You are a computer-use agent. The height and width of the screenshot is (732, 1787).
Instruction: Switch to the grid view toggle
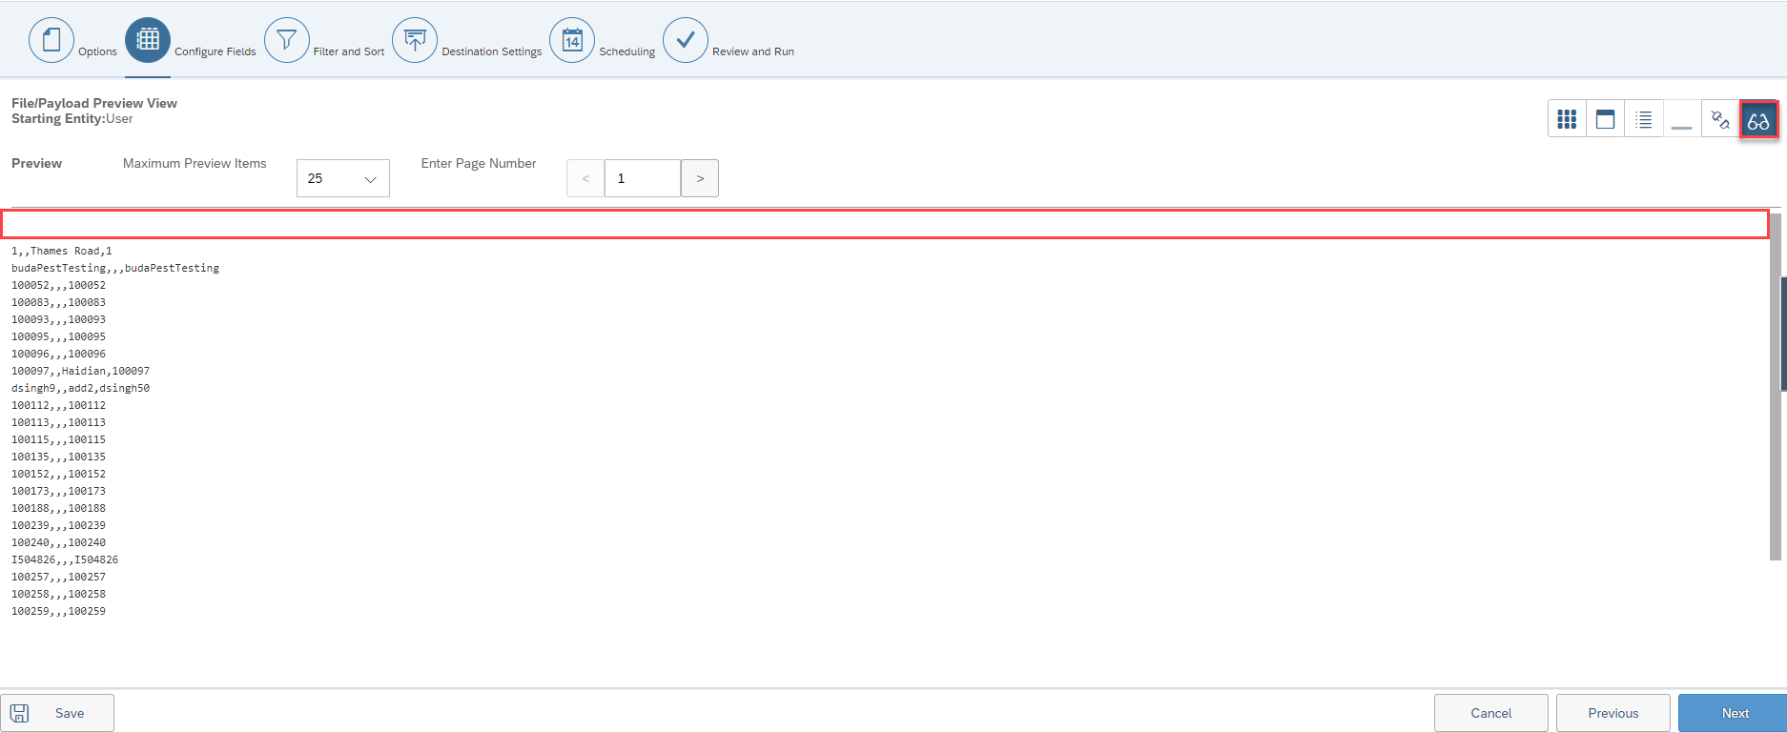pos(1567,119)
